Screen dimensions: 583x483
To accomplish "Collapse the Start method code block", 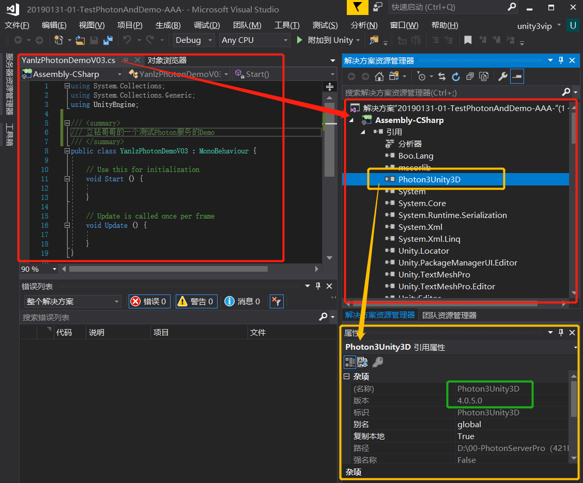I will point(67,179).
